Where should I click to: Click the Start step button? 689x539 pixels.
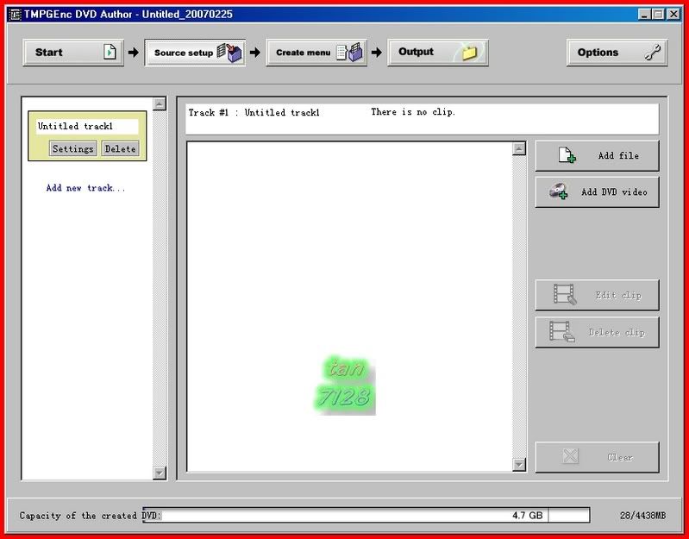pyautogui.click(x=73, y=53)
